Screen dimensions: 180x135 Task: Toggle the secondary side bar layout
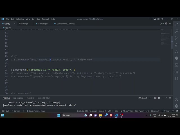(x=158, y=19)
